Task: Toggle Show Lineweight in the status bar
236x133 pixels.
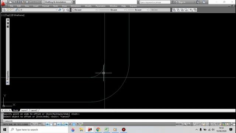Action: (x=70, y=124)
